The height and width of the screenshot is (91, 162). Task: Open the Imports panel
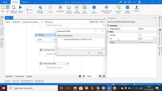[29, 76]
